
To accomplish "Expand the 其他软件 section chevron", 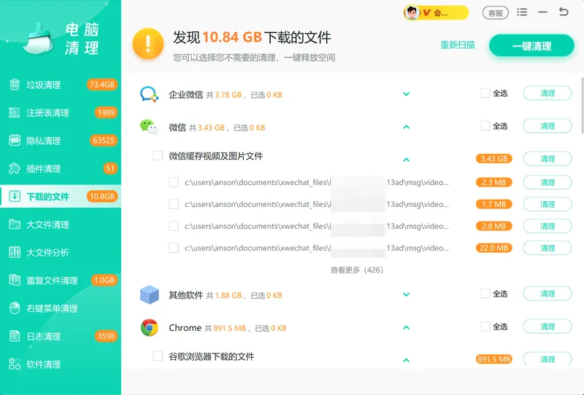I will (x=407, y=294).
